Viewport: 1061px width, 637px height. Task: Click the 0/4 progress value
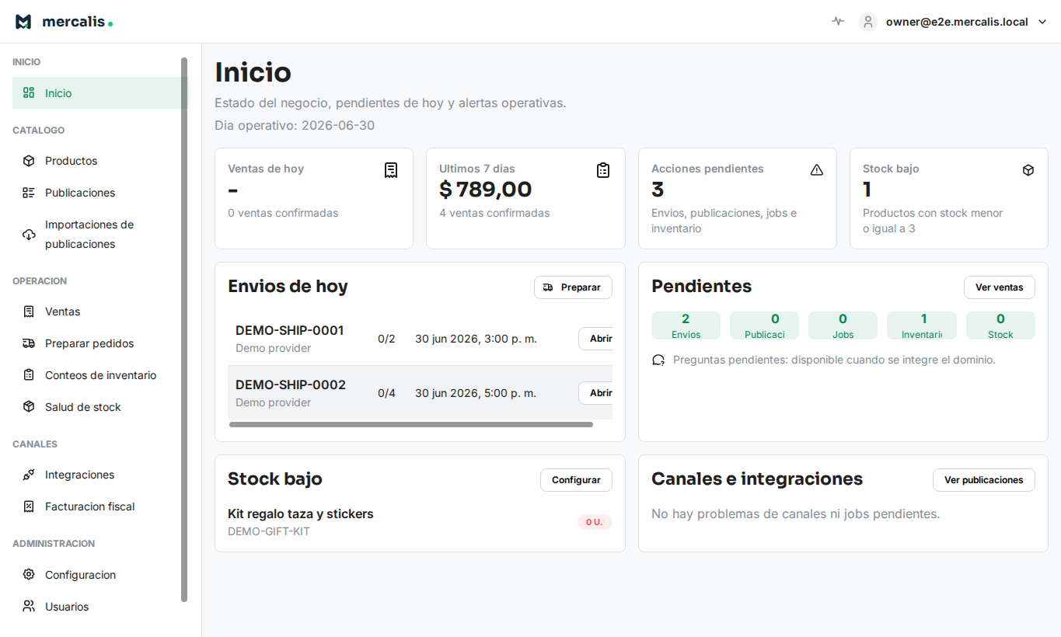pos(386,393)
